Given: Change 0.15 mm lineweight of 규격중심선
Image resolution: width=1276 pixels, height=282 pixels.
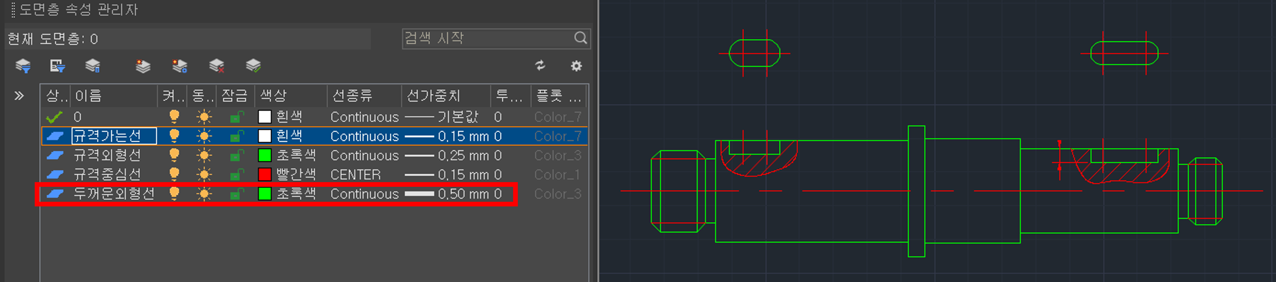Looking at the screenshot, I should point(447,175).
